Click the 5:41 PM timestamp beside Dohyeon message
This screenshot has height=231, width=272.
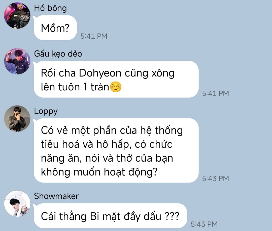point(215,93)
